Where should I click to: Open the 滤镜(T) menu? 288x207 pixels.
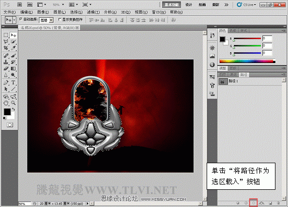click(x=93, y=12)
